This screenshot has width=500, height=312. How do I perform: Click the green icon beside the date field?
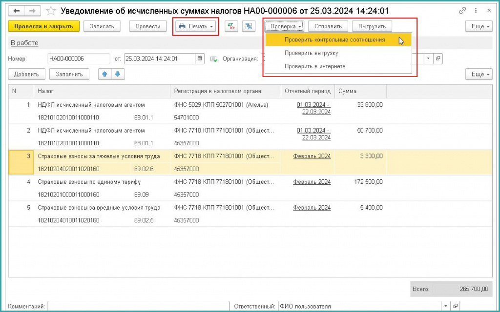pos(214,59)
